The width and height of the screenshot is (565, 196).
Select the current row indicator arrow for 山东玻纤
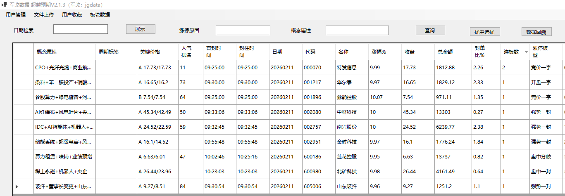coord(17,187)
